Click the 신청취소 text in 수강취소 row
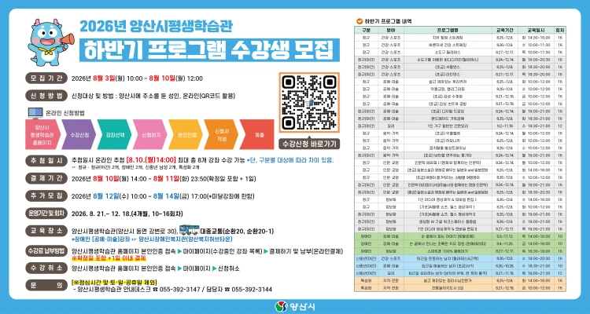590x314 pixels. (229, 268)
